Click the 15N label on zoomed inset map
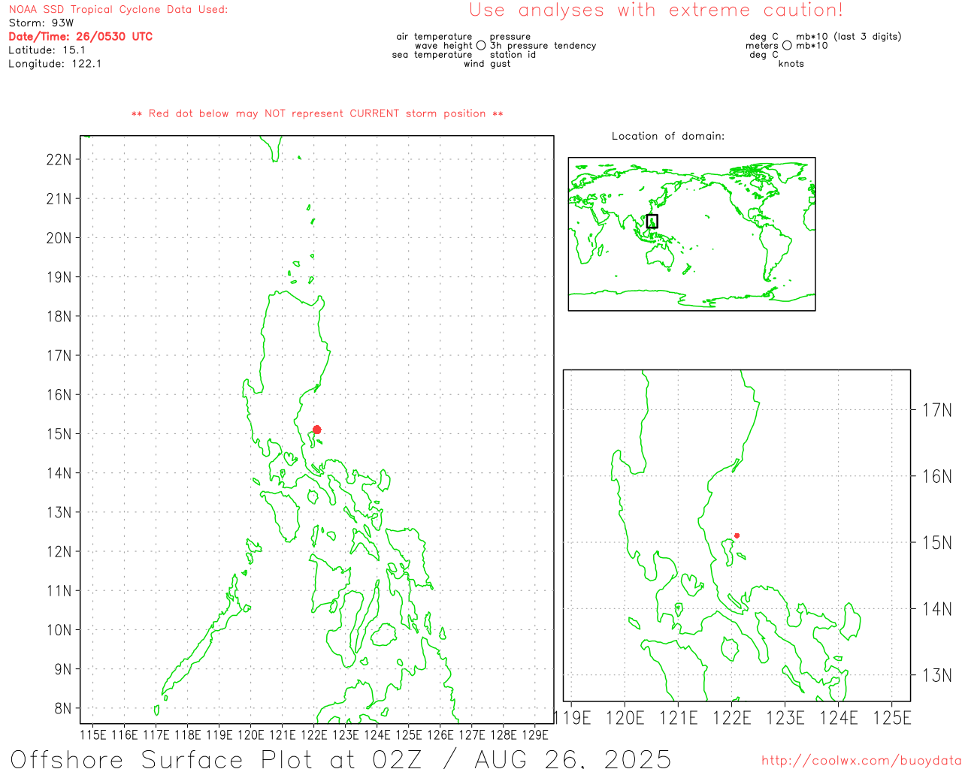The height and width of the screenshot is (769, 962). point(937,542)
